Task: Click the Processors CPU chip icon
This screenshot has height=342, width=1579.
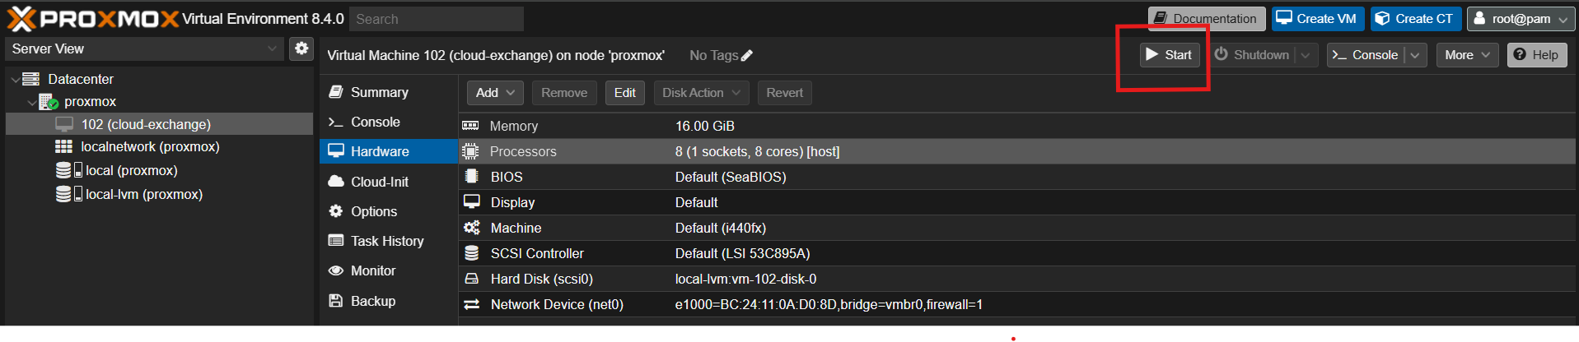Action: coord(470,151)
